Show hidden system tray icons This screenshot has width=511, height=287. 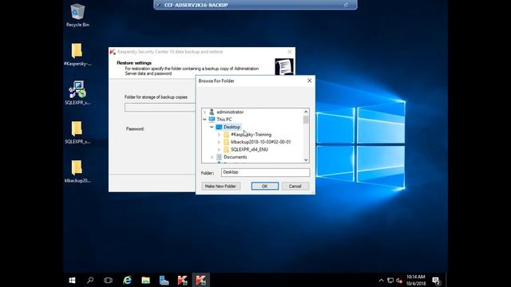(381, 280)
